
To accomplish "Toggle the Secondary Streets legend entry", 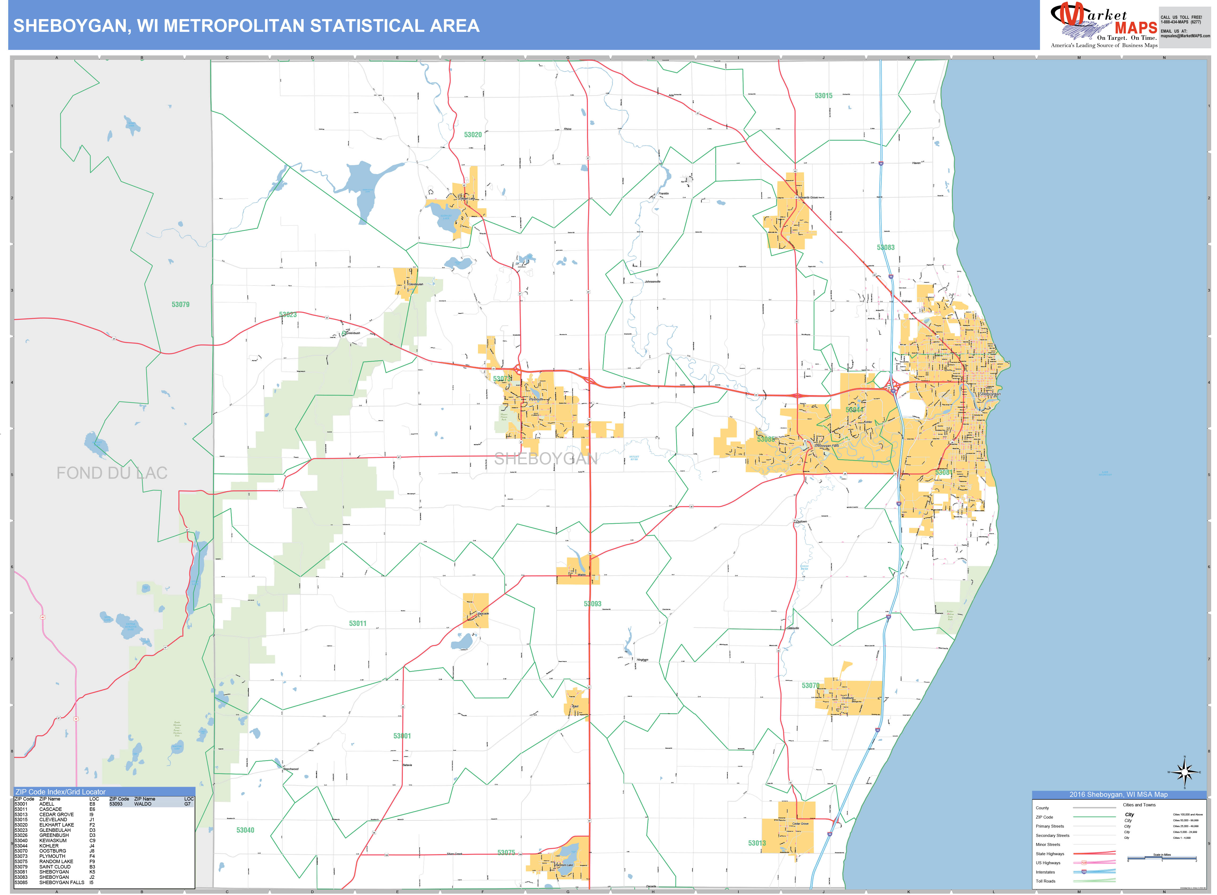I will (x=1052, y=835).
